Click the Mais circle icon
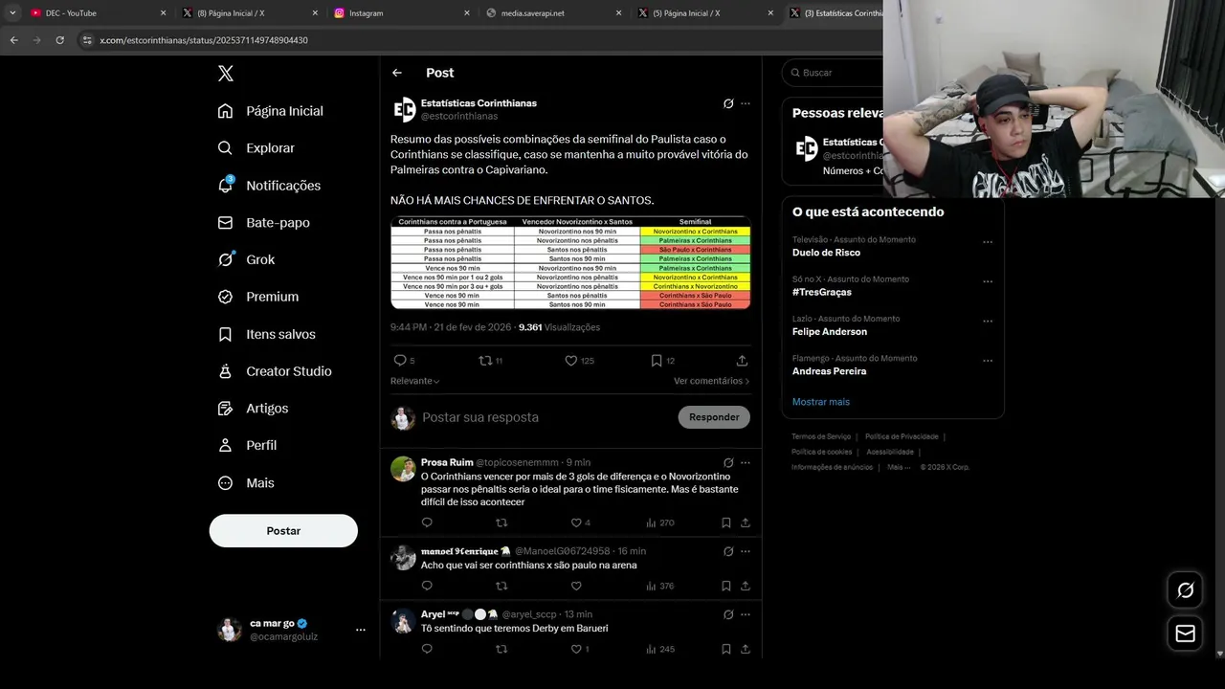Screen dimensions: 1225x689 [x=225, y=483]
